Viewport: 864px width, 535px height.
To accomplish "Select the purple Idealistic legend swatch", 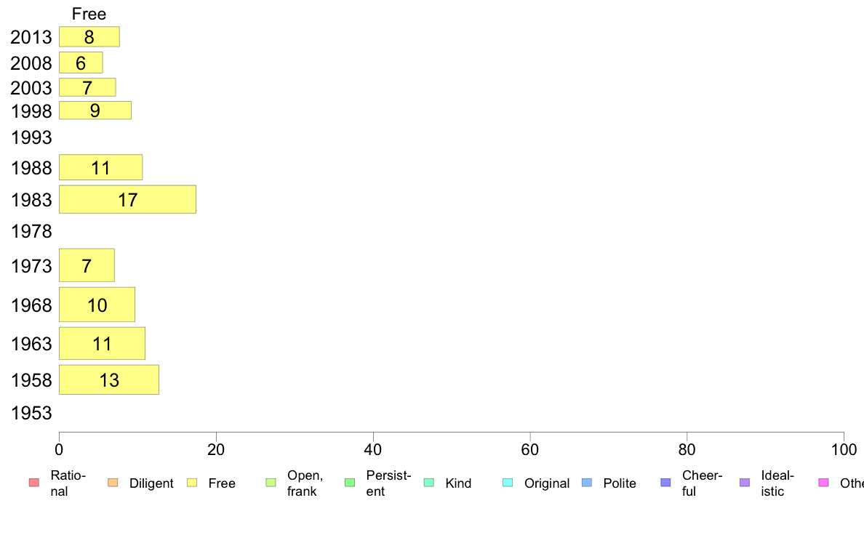I will point(745,483).
